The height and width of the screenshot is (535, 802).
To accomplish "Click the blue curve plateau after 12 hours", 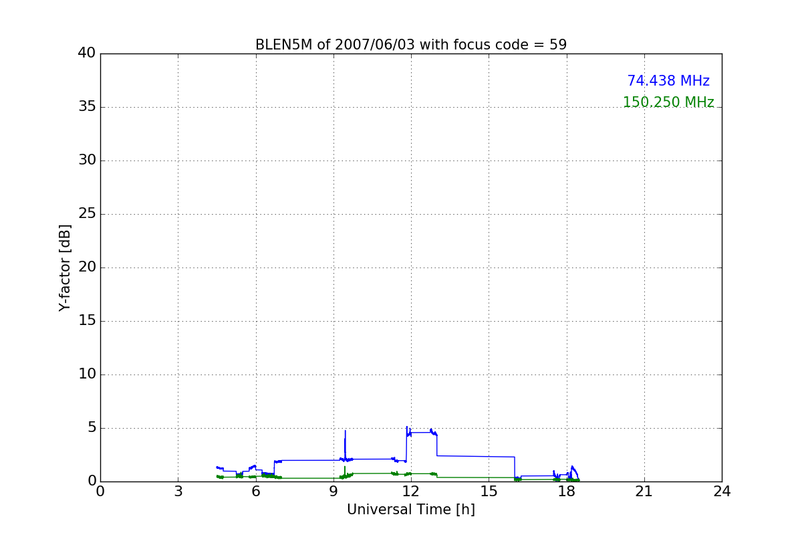I will tap(421, 433).
